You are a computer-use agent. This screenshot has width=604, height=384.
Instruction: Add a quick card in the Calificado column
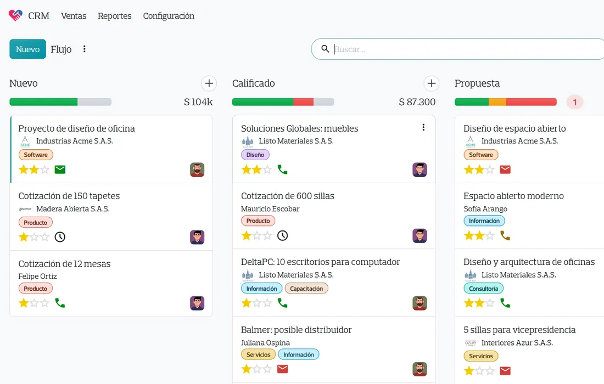pos(432,83)
